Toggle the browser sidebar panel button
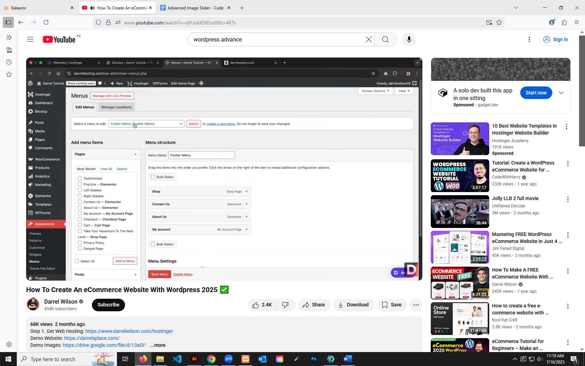 pyautogui.click(x=8, y=22)
